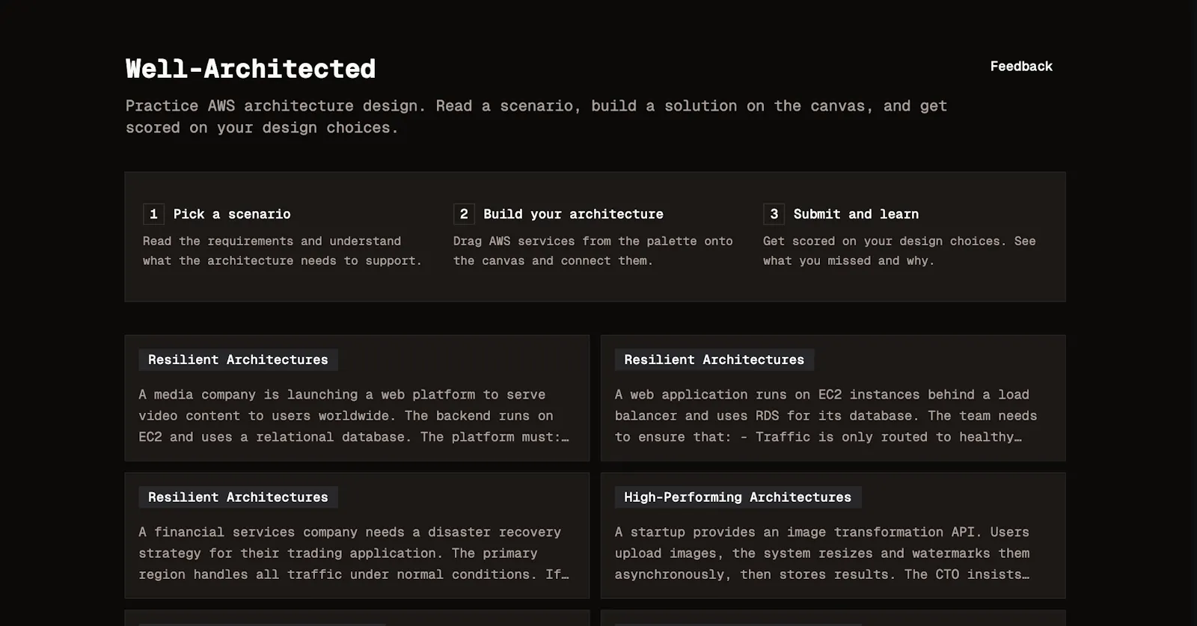Click the 'Pick a scenario' heading
This screenshot has height=626, width=1197.
[x=232, y=214]
